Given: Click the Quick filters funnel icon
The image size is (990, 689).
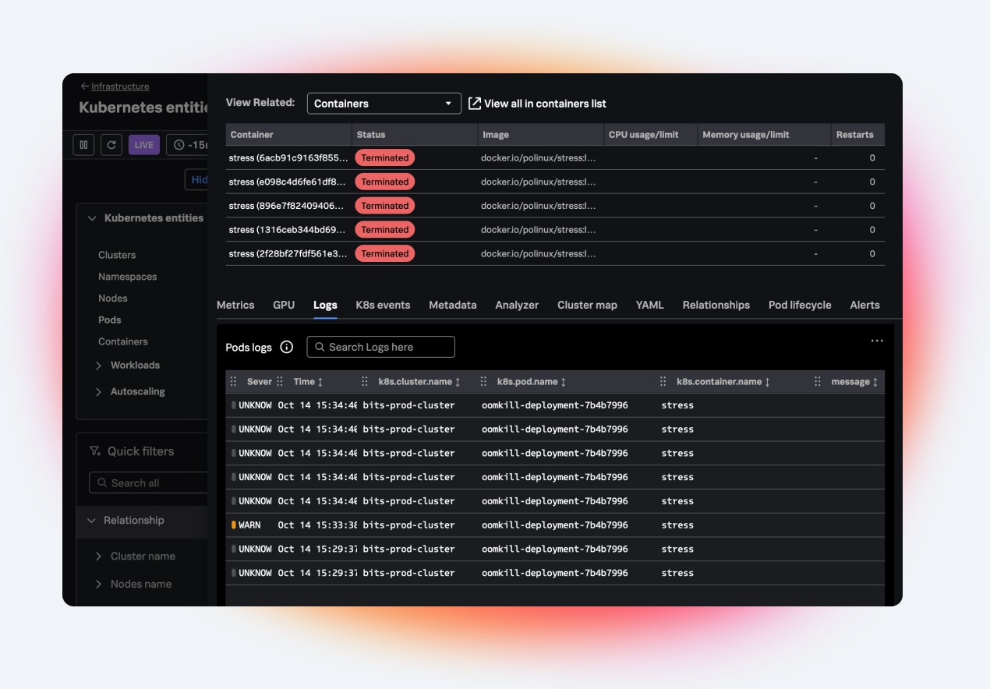Looking at the screenshot, I should [95, 451].
